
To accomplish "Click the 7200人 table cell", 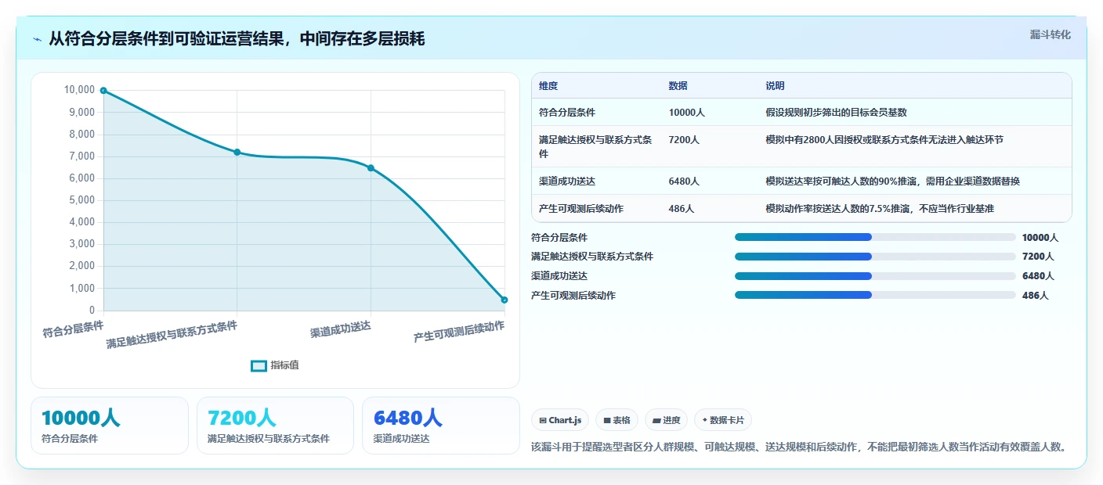I will click(684, 140).
